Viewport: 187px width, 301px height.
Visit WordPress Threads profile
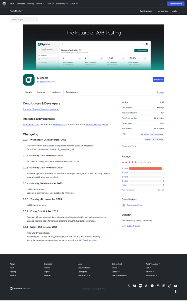click(146, 286)
